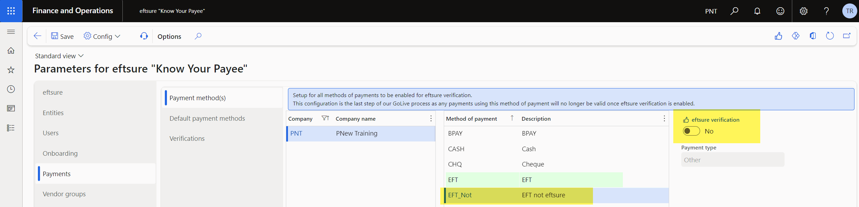859x207 pixels.
Task: Click the sort arrow on Method of payment
Action: (512, 118)
